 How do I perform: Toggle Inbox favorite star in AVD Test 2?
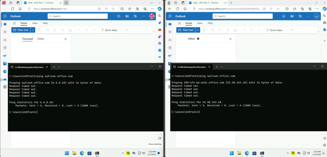[x=198, y=39]
